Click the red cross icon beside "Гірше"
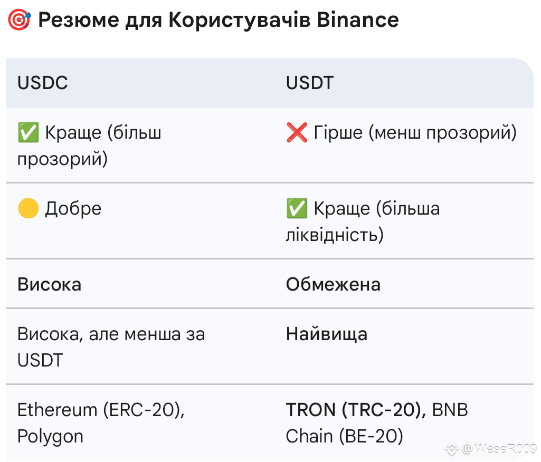The width and height of the screenshot is (541, 462). click(x=297, y=133)
